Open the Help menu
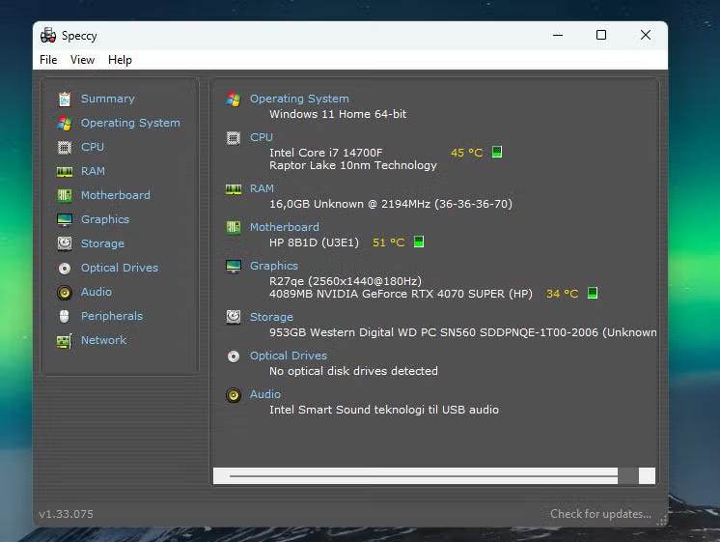Image resolution: width=720 pixels, height=542 pixels. pos(120,60)
